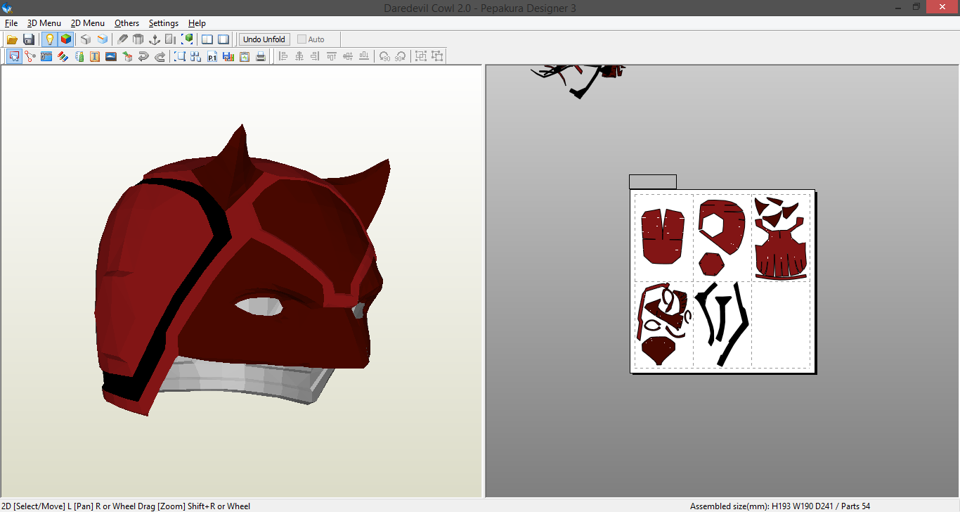Open the 3D Menu

(44, 23)
